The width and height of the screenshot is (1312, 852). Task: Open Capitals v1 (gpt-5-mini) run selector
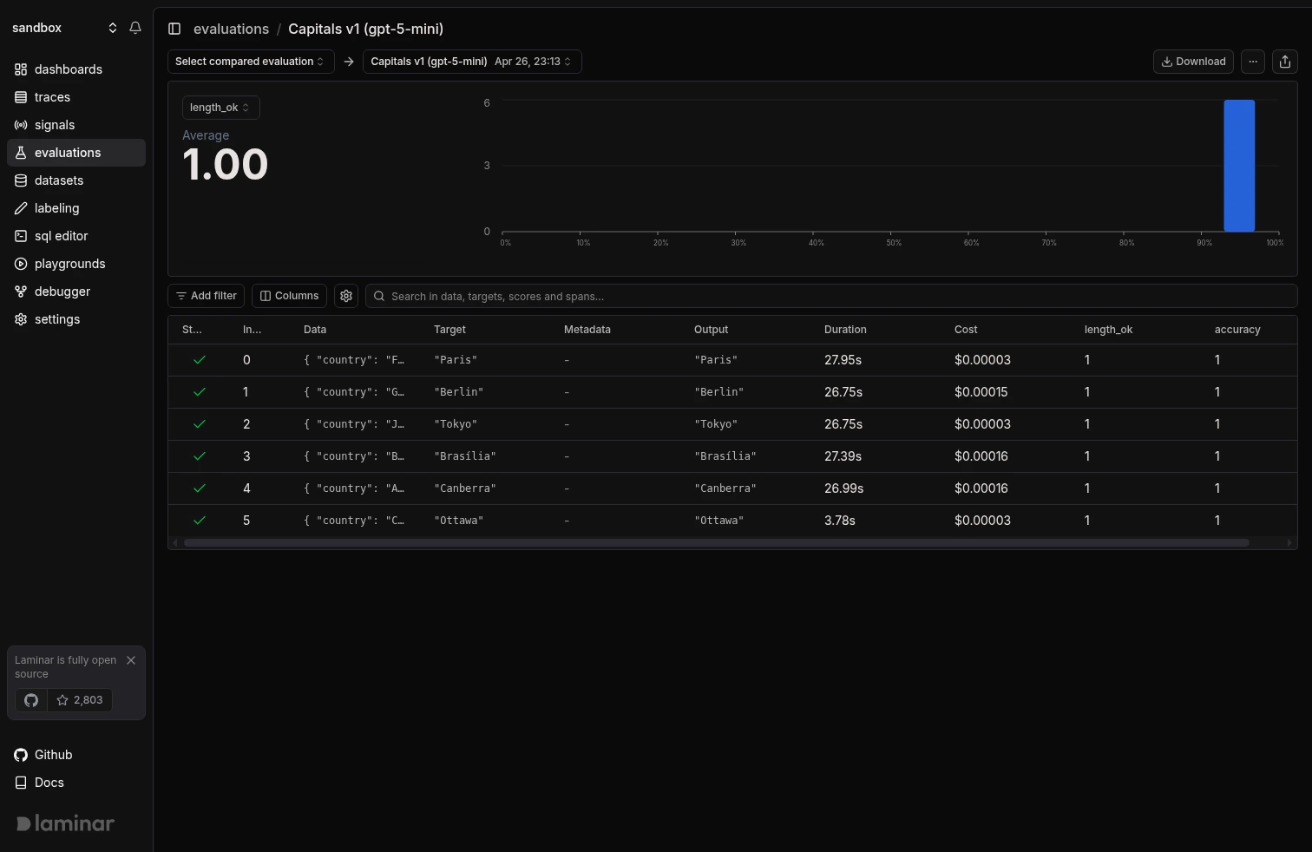tap(472, 62)
